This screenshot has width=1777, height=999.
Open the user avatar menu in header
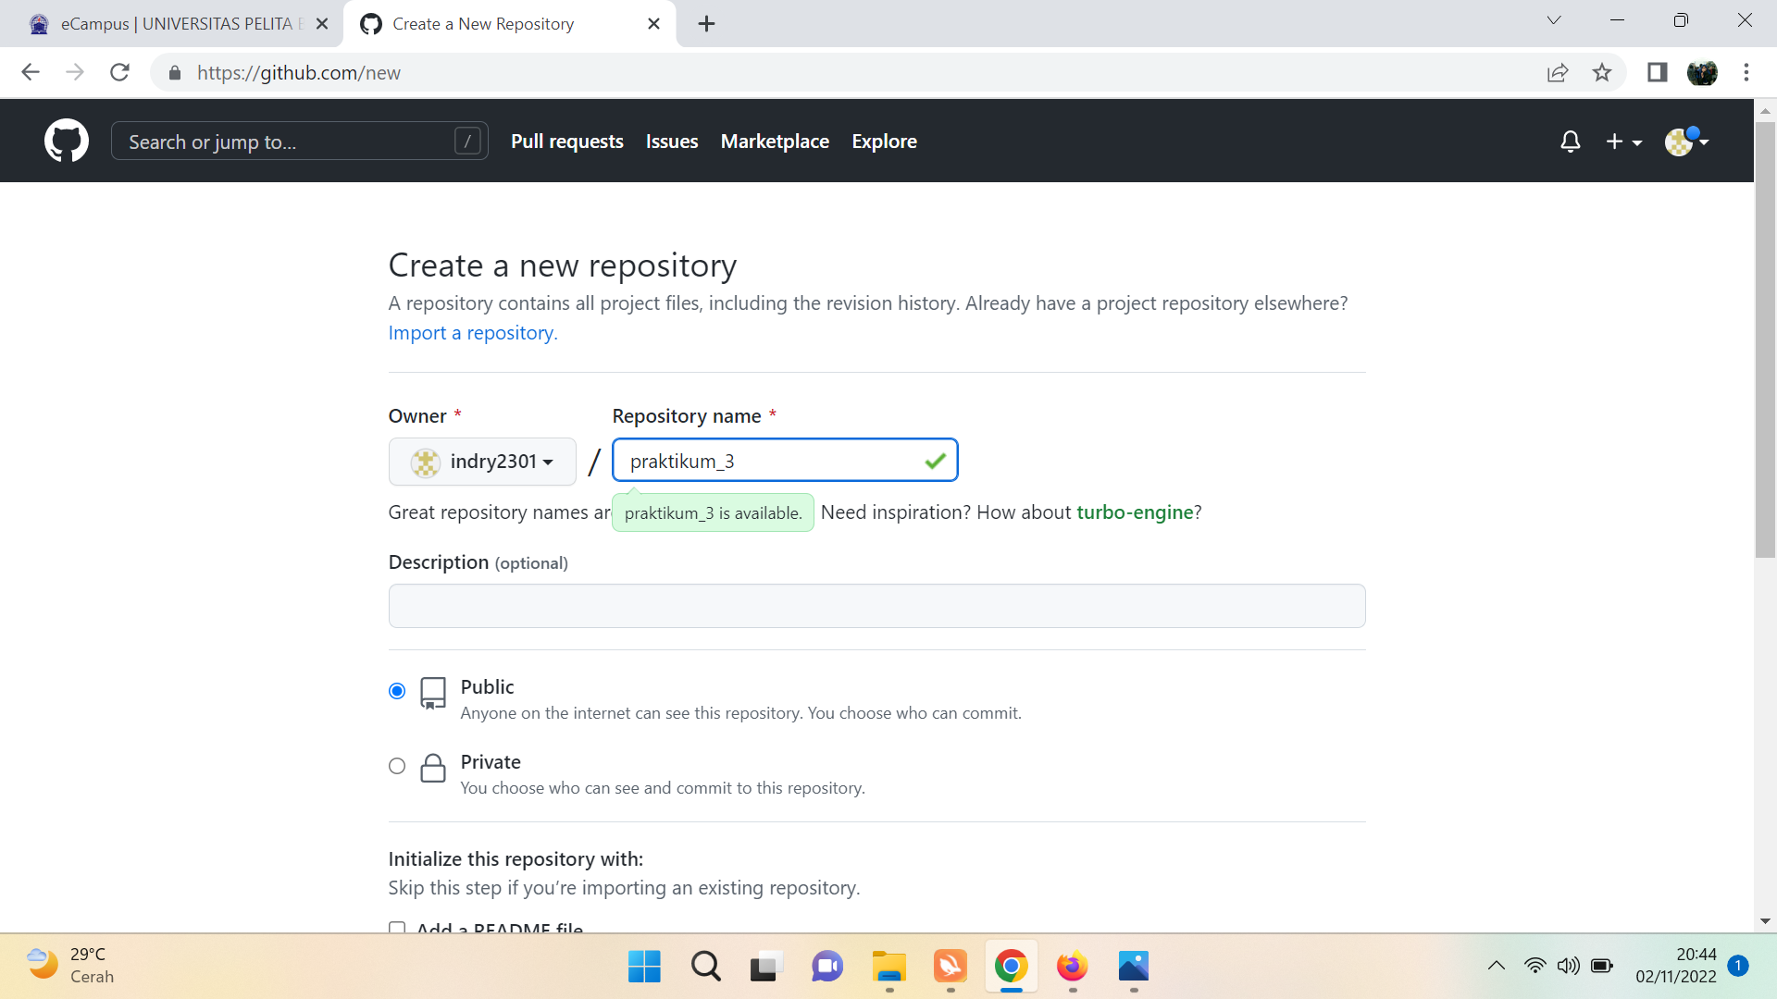pyautogui.click(x=1686, y=142)
